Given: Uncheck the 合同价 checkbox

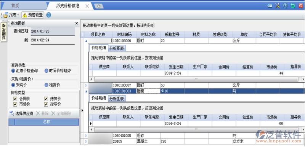Looking at the screenshot, I should tap(15, 99).
